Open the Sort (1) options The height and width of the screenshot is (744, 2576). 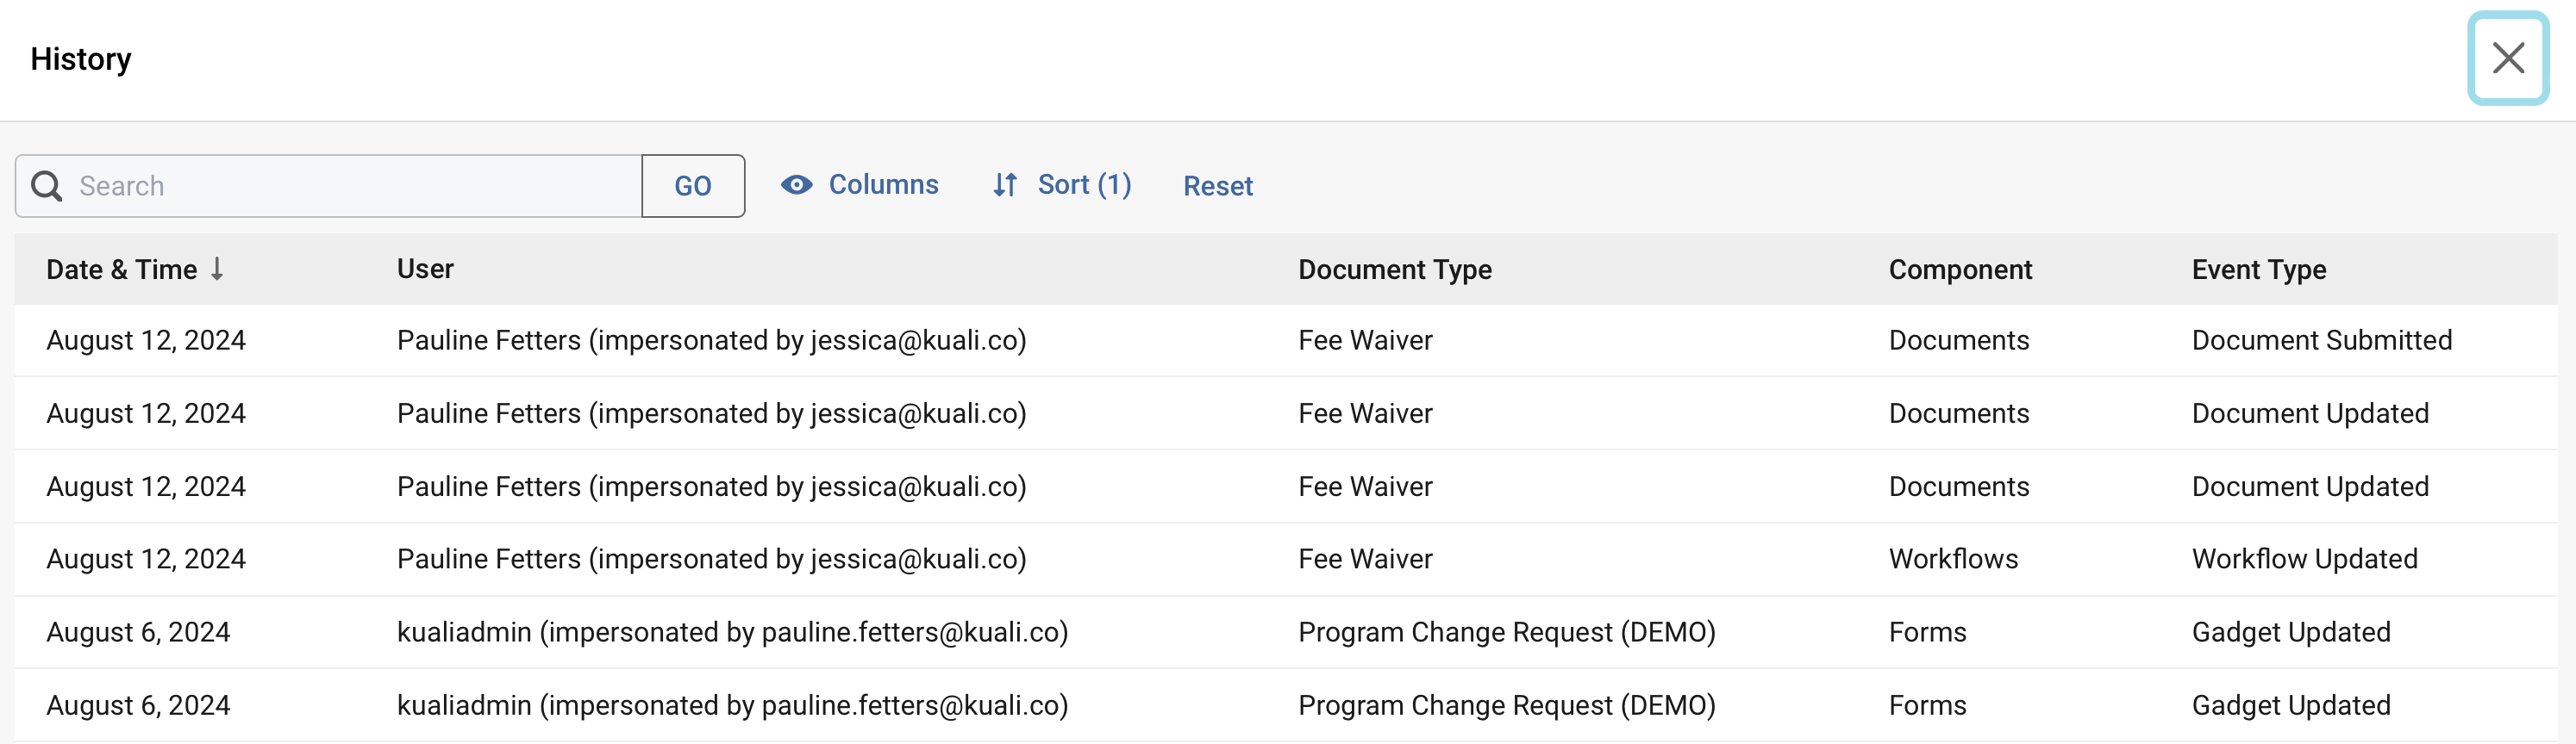(x=1083, y=185)
